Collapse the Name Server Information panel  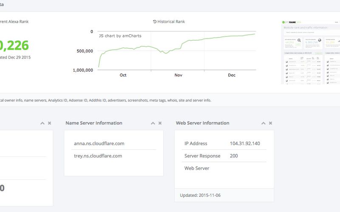click(153, 123)
